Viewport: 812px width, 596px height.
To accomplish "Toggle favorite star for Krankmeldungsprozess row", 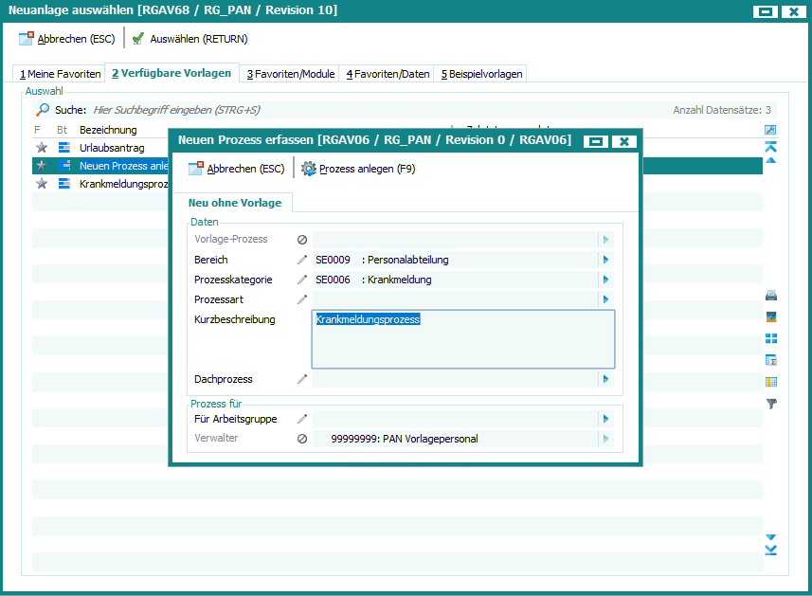I will point(41,184).
